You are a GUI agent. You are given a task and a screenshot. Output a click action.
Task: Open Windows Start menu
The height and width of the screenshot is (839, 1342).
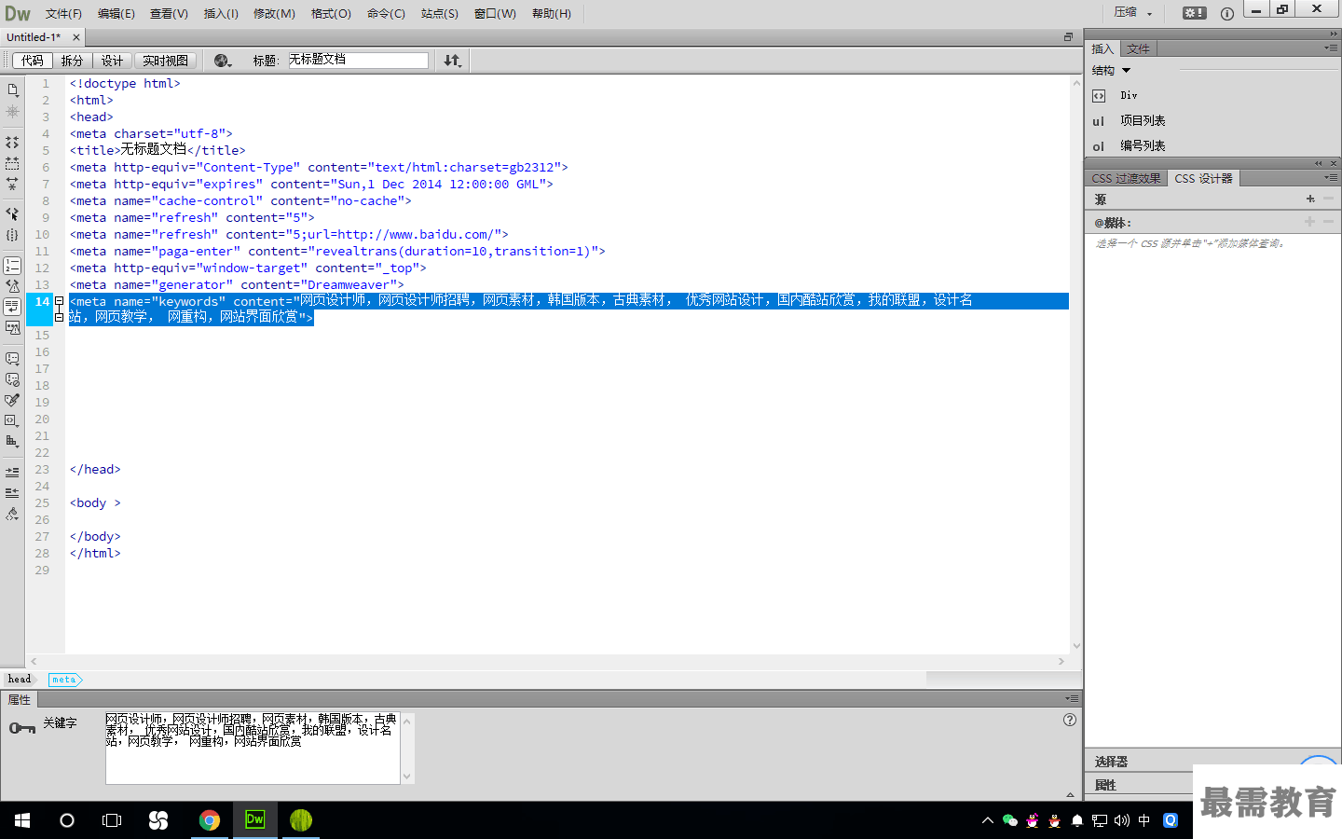(x=22, y=820)
